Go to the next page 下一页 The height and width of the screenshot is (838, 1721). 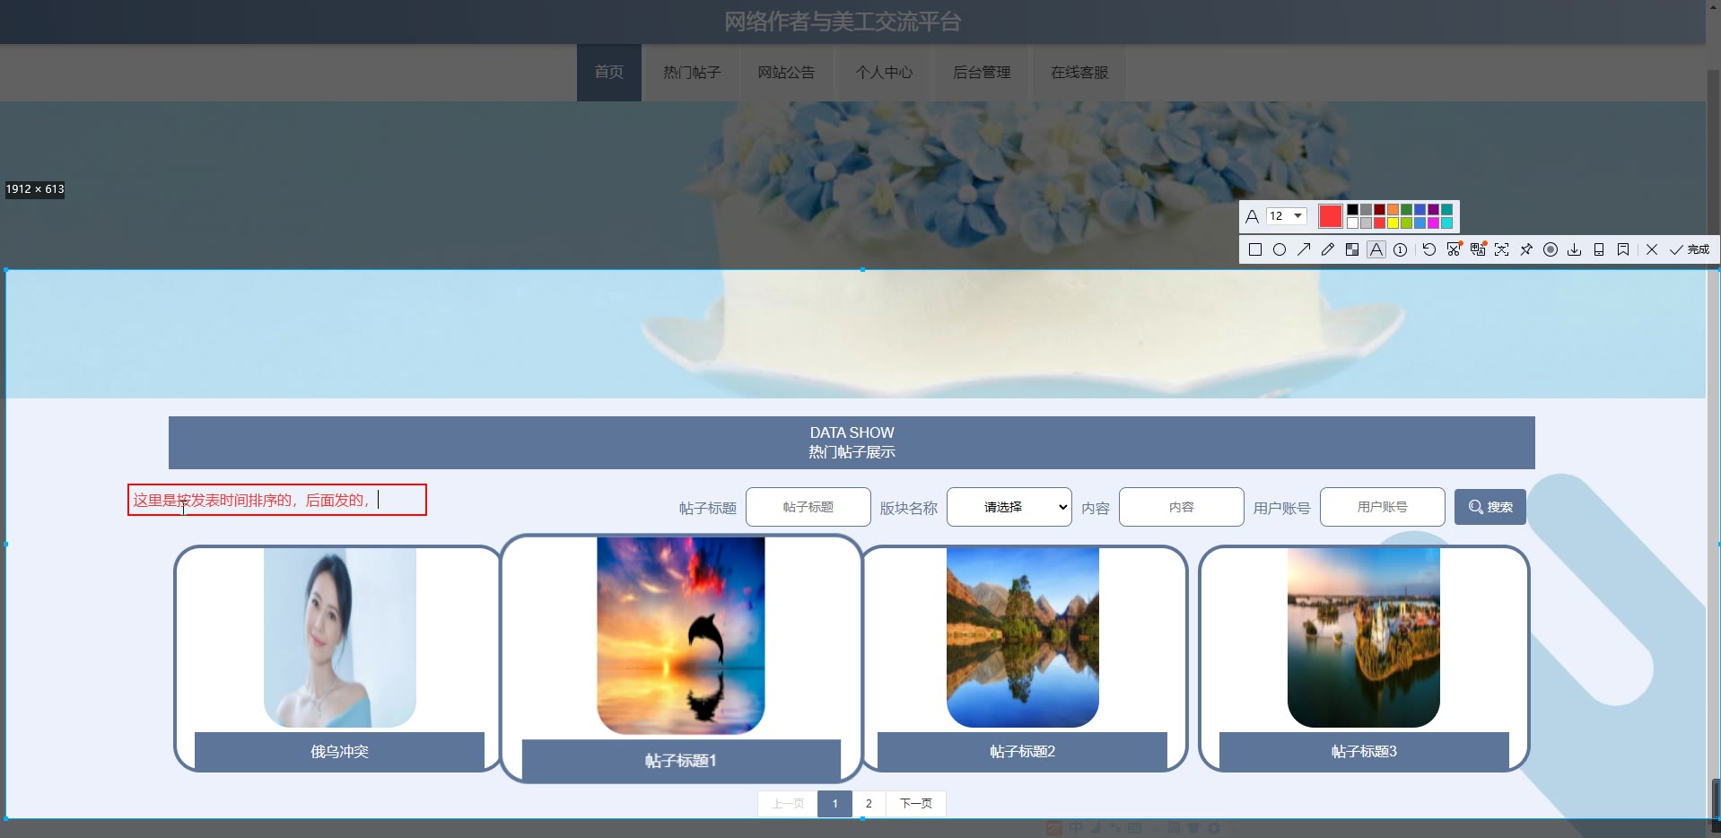[x=916, y=804]
